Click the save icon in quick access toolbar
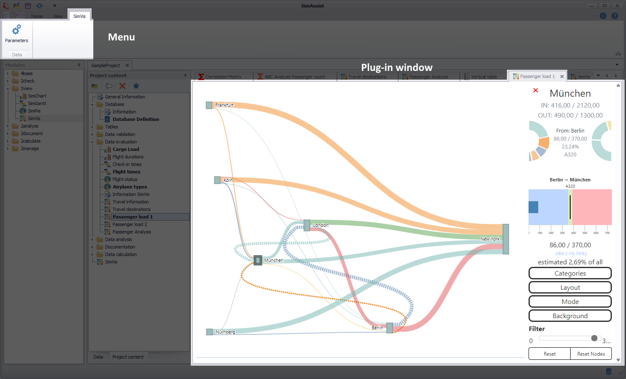 coord(28,6)
